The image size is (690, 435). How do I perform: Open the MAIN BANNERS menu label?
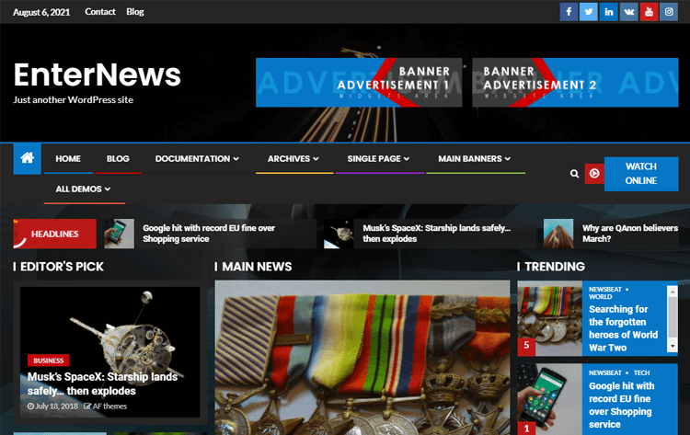470,159
